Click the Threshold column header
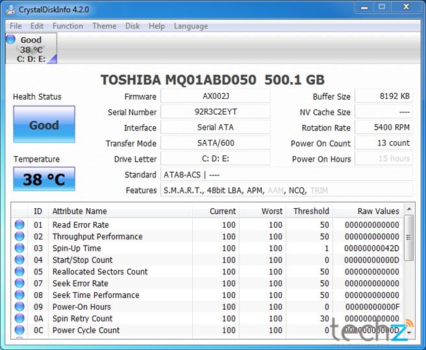 (309, 211)
